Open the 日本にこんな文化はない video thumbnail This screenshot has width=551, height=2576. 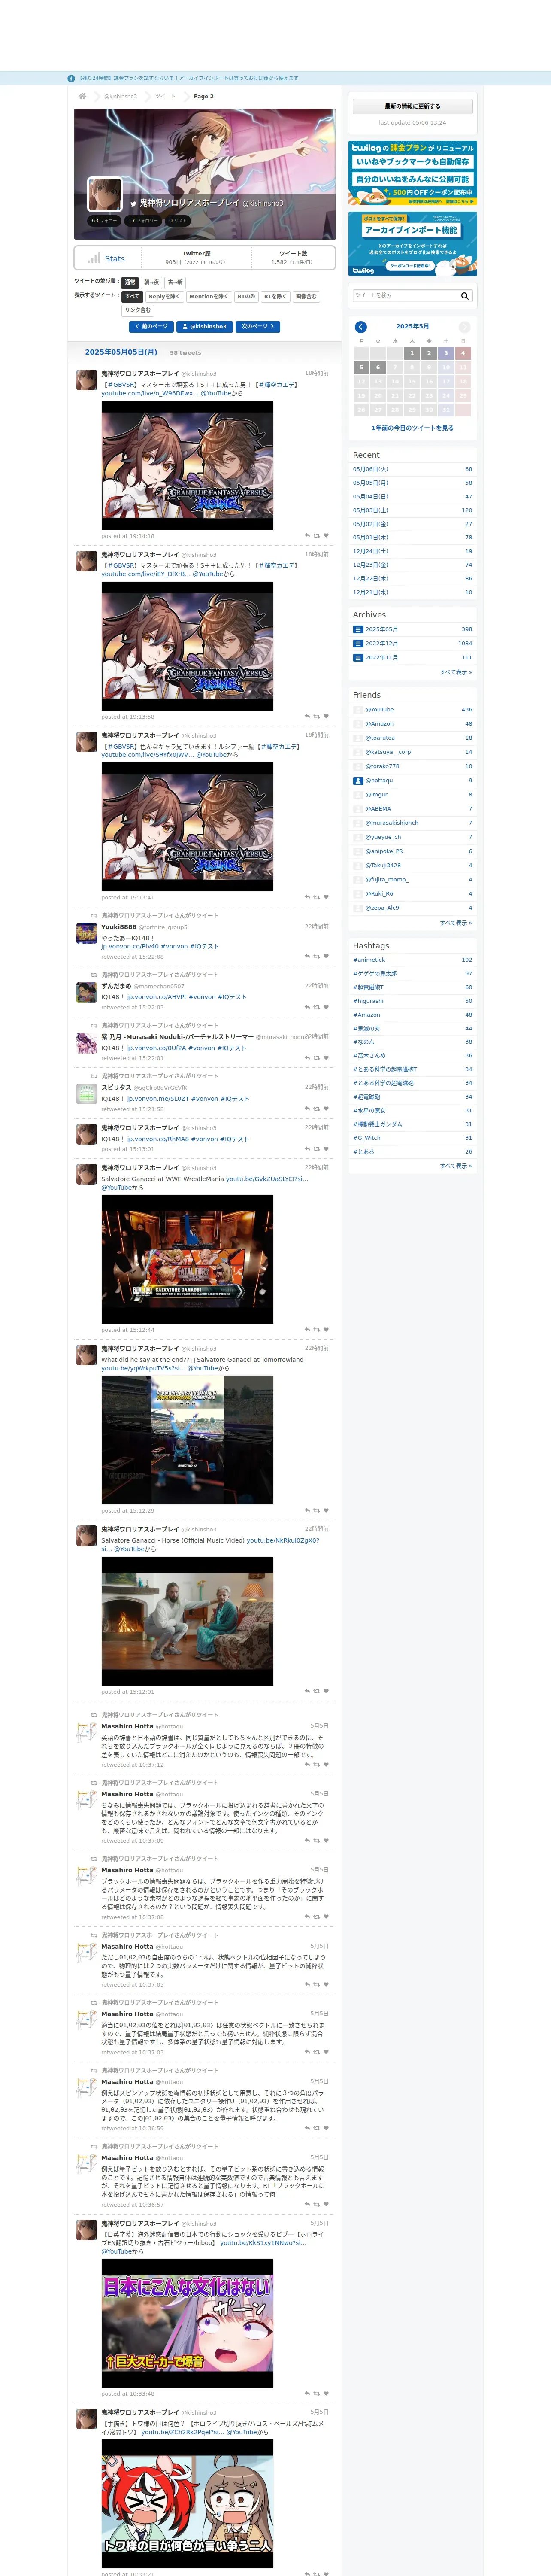tap(187, 2323)
